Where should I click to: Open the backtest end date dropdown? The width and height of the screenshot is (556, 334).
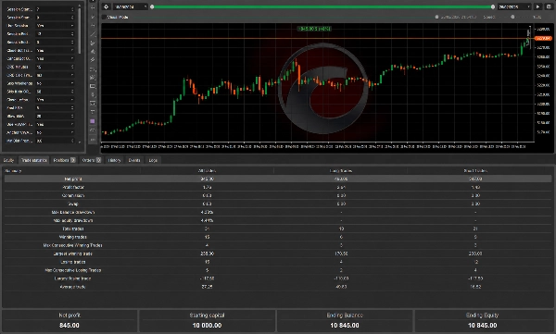[x=514, y=6]
